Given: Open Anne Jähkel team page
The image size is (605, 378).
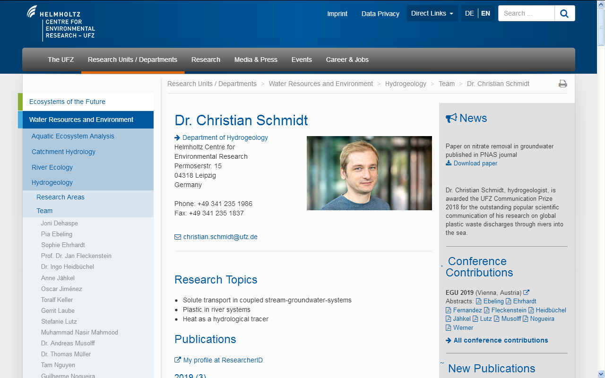Looking at the screenshot, I should point(58,278).
